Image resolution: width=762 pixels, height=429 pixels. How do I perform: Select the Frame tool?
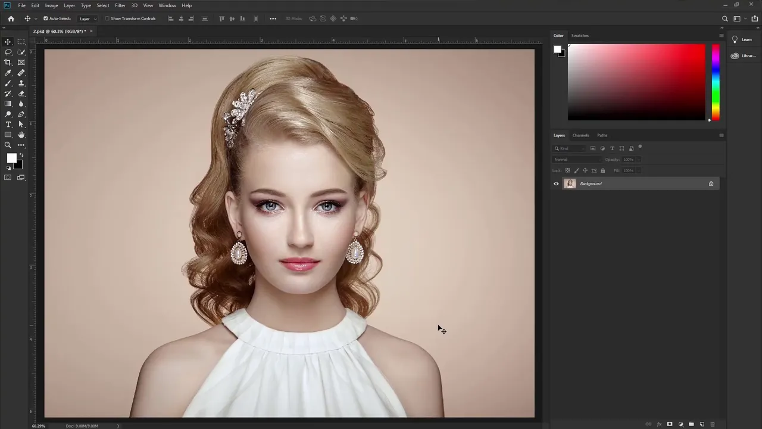coord(21,63)
